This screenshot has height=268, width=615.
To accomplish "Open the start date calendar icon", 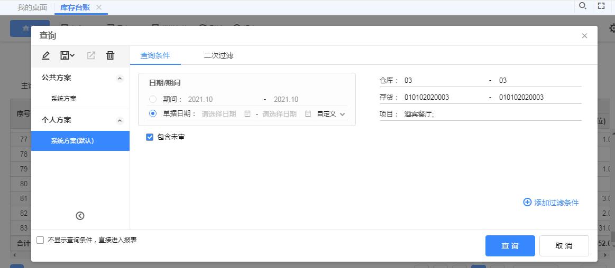I will tap(247, 114).
